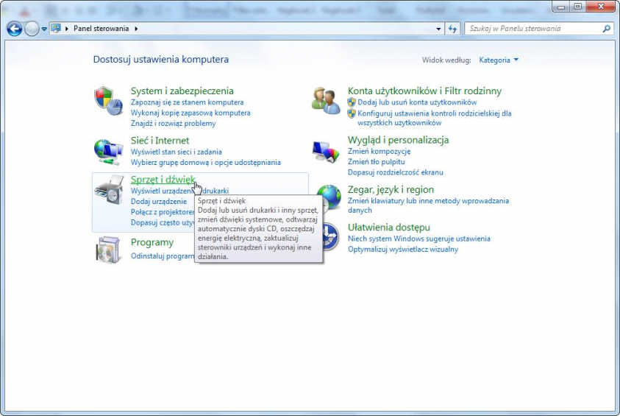Click the Wygląd i personalizacja monitor icon
This screenshot has width=620, height=416.
tap(326, 150)
